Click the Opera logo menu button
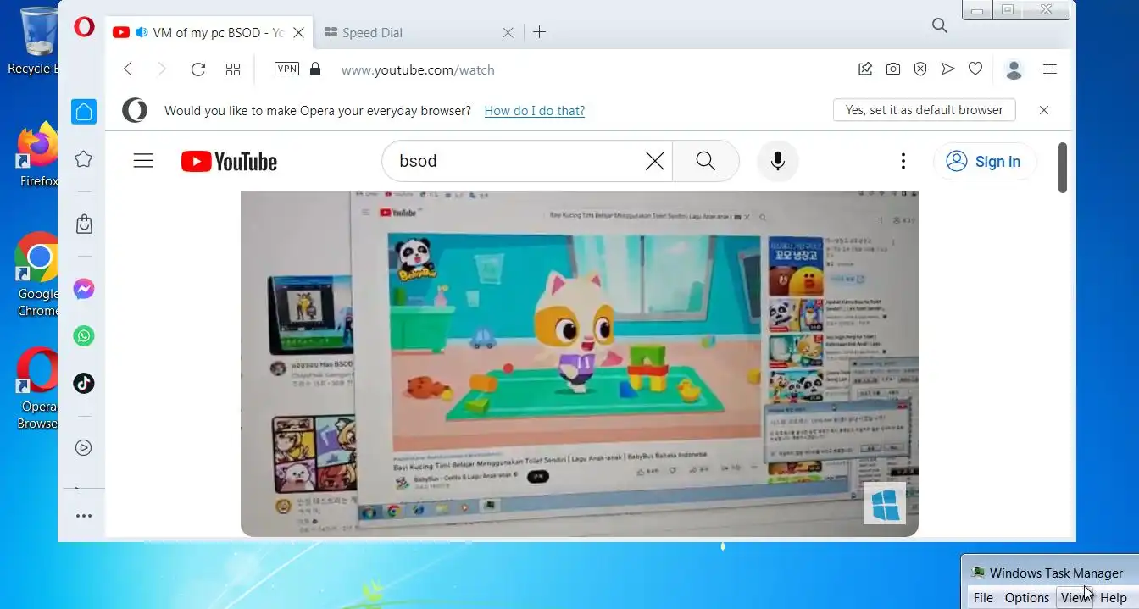The height and width of the screenshot is (609, 1139). pos(84,27)
